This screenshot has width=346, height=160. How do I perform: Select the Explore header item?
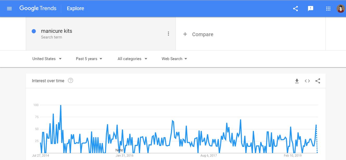(x=76, y=9)
